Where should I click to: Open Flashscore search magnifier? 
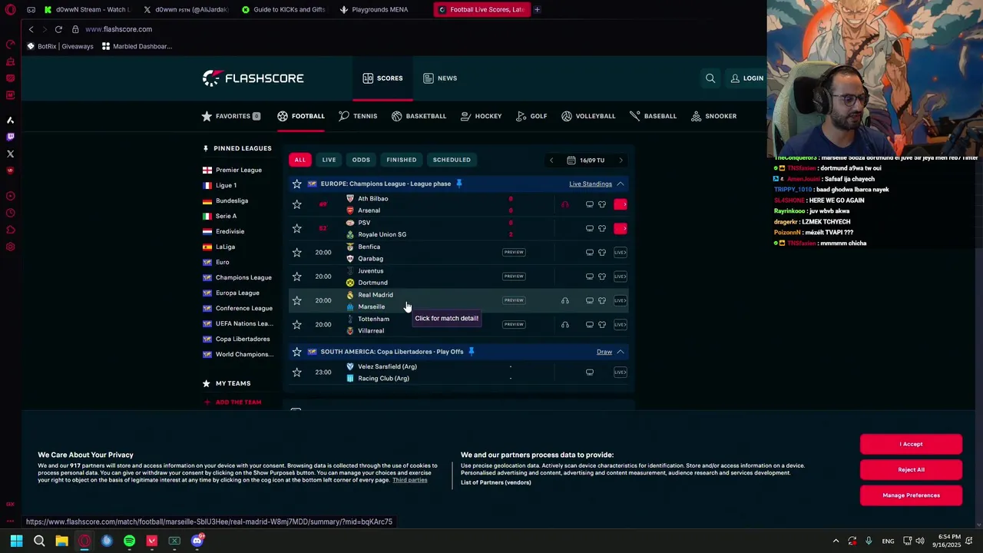pos(710,78)
